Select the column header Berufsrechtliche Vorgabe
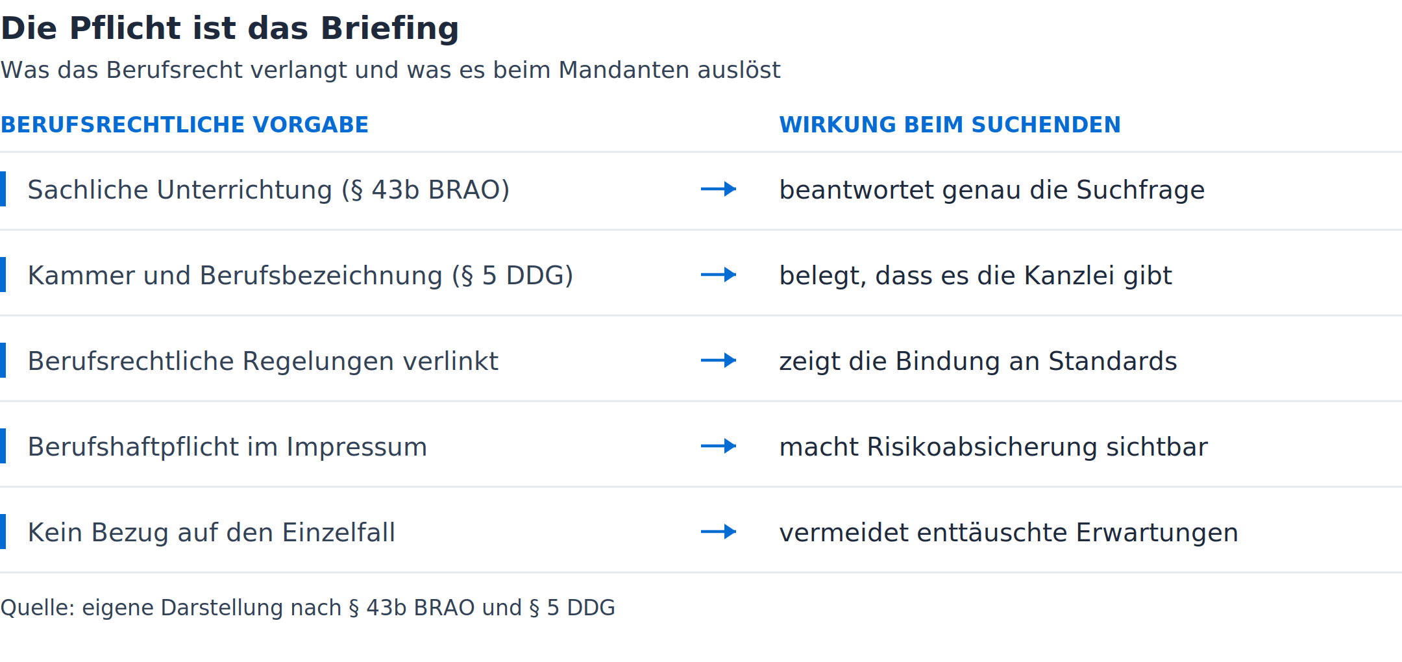The width and height of the screenshot is (1402, 662). coord(184,125)
